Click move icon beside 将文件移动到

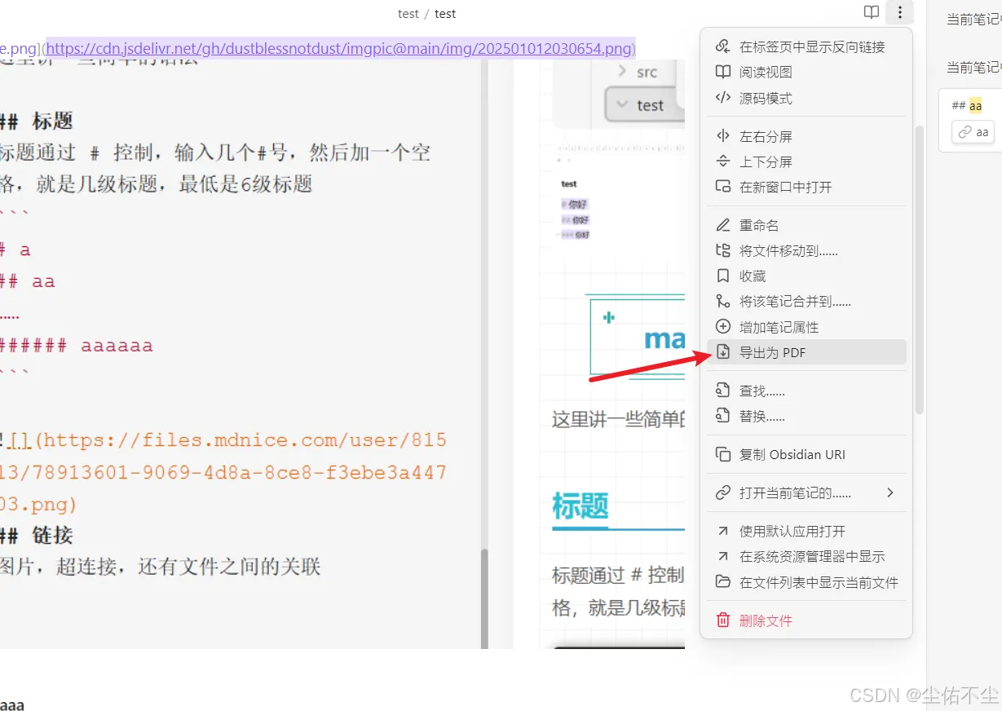point(722,250)
